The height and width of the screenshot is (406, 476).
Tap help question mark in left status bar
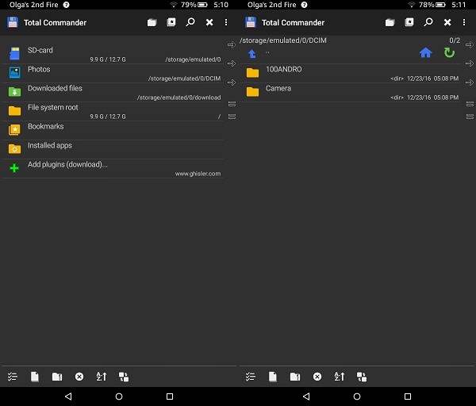[66, 5]
